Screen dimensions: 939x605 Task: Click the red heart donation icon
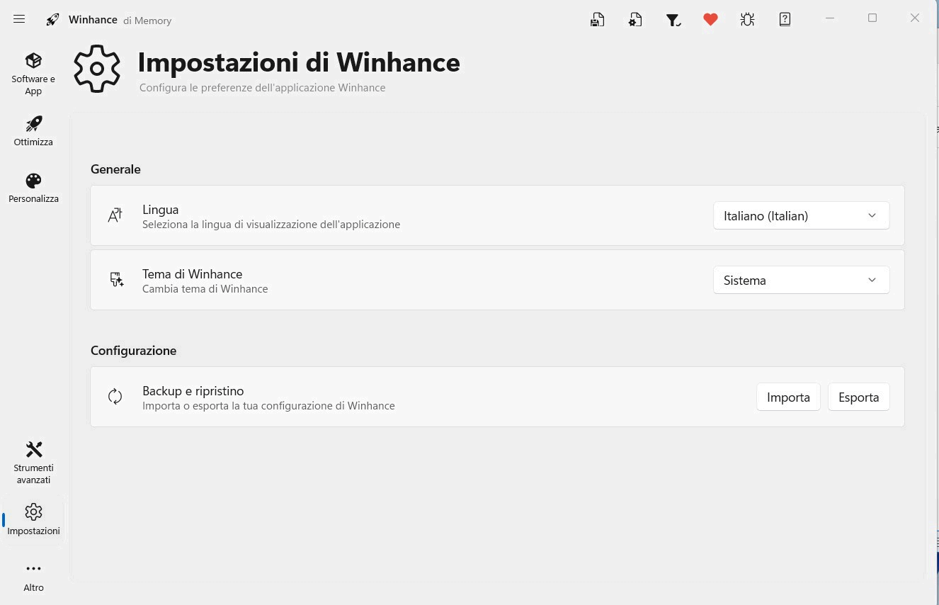(710, 19)
